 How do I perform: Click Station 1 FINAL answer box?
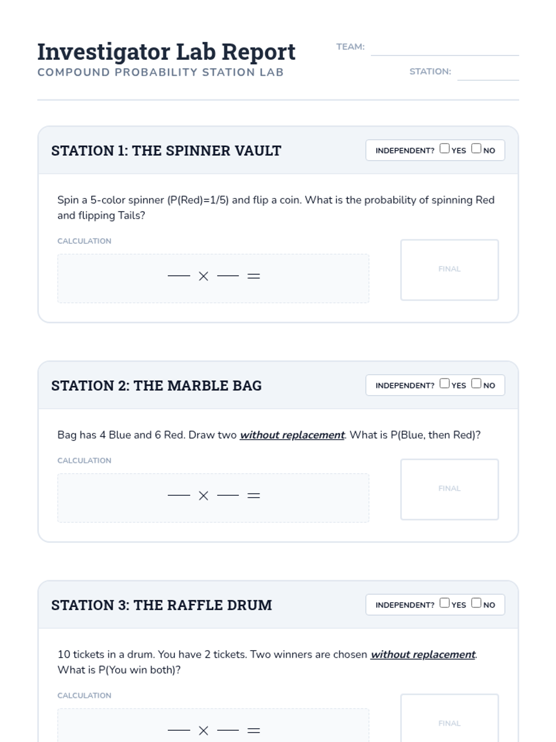[449, 270]
